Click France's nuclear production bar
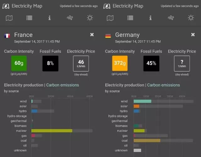201x157 pixels. point(52,131)
